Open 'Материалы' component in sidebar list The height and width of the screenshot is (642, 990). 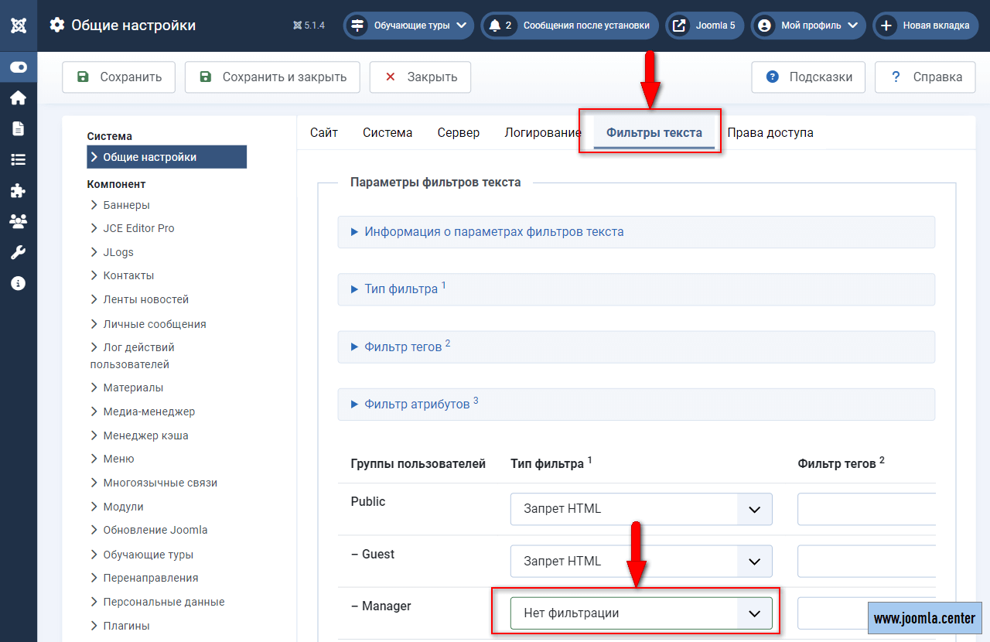pos(133,388)
